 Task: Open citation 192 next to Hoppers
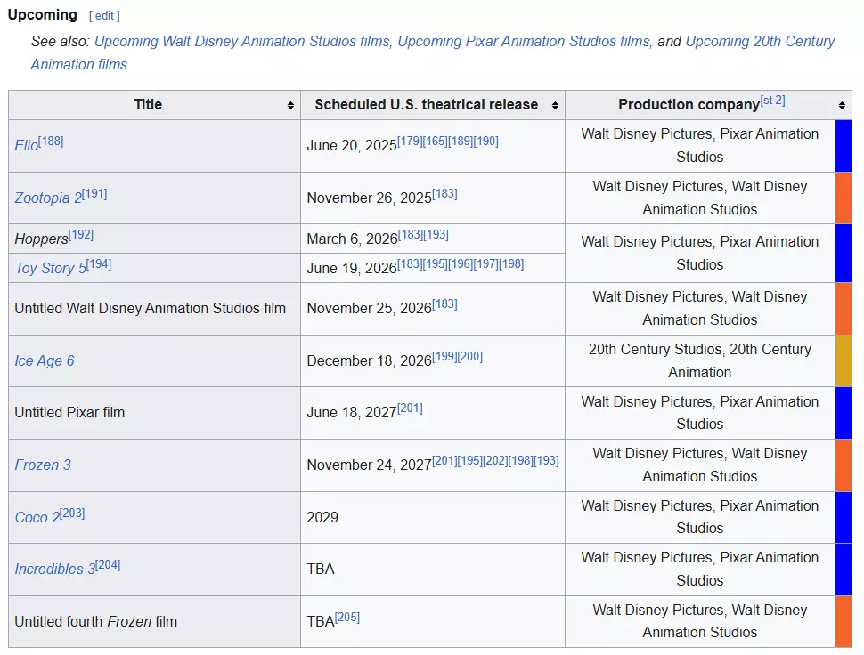(x=81, y=234)
